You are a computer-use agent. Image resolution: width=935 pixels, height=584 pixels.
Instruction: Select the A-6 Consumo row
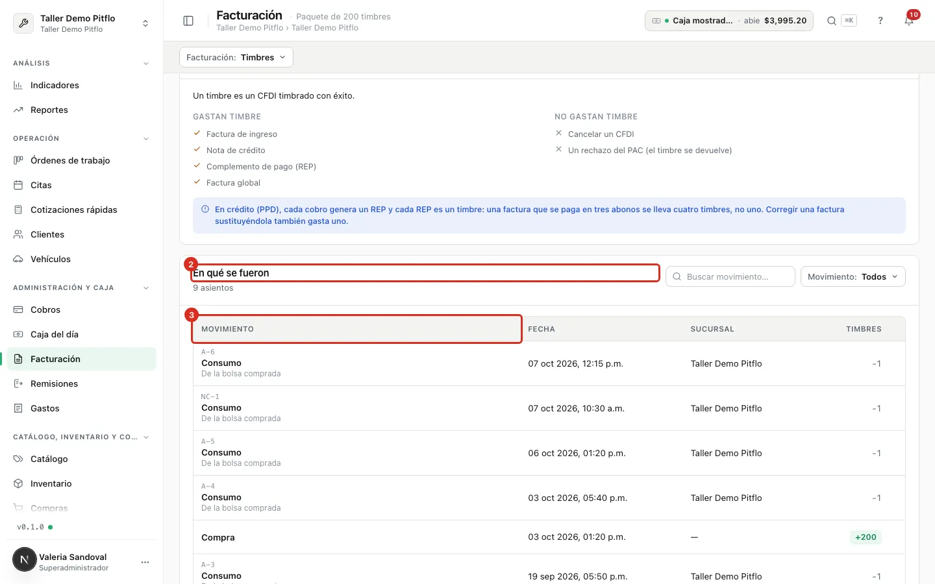[x=549, y=363]
